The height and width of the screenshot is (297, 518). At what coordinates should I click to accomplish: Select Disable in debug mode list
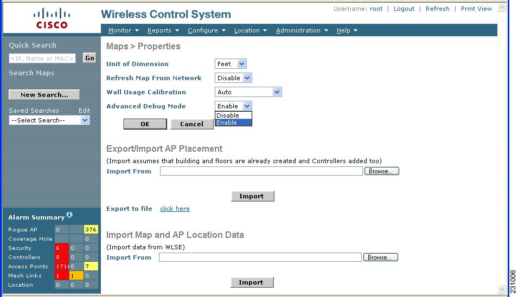[x=233, y=115]
